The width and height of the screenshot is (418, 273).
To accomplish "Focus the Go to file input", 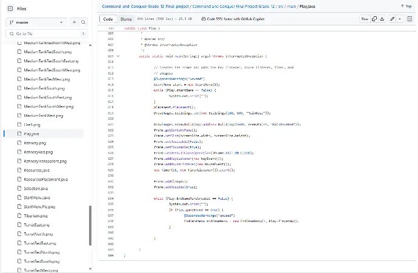I will tap(47, 33).
